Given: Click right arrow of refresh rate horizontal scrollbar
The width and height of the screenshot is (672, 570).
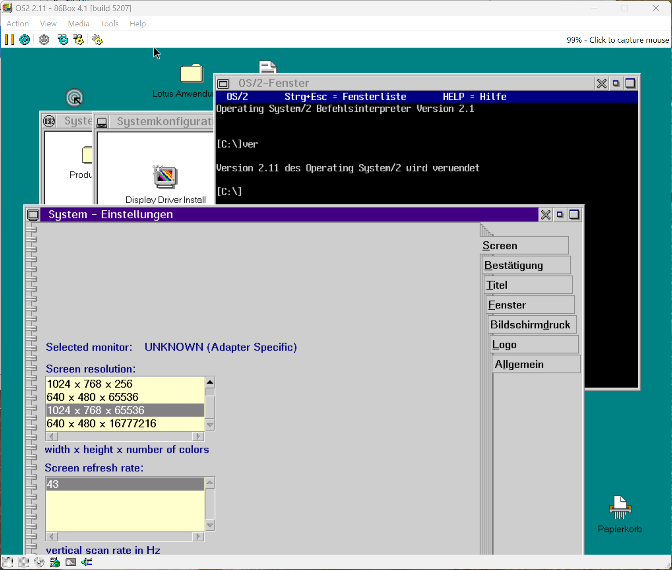Looking at the screenshot, I should pyautogui.click(x=198, y=537).
